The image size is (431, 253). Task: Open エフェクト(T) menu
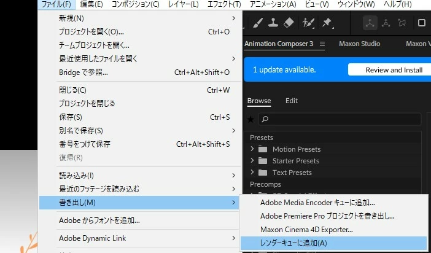coord(224,4)
